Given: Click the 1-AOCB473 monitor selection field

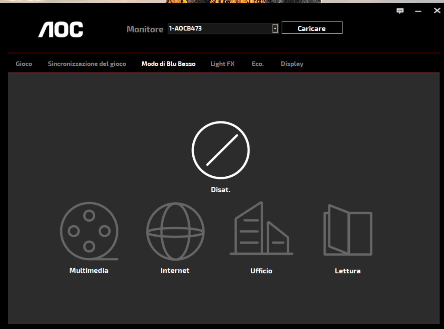Looking at the screenshot, I should (x=220, y=28).
